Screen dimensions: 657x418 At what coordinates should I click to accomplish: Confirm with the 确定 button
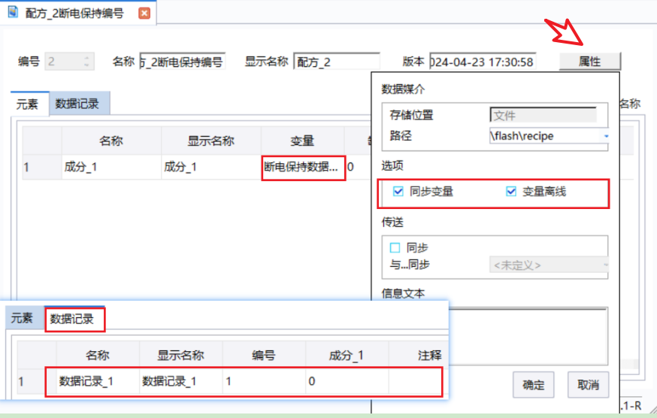pos(534,384)
